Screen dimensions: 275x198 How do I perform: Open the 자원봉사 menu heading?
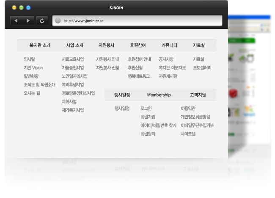coord(106,45)
